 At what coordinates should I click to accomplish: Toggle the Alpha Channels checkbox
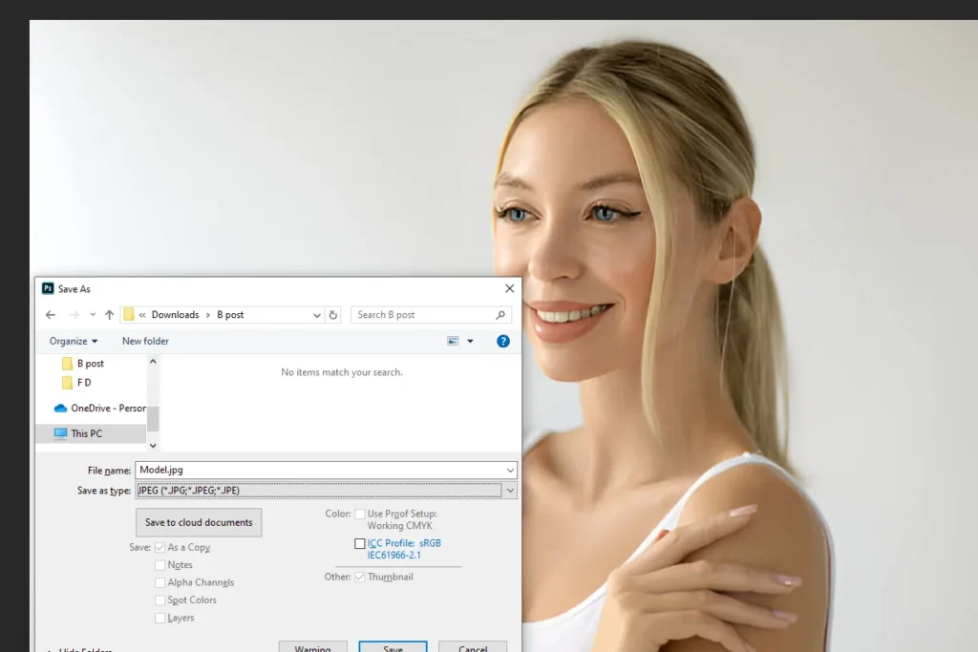tap(160, 582)
